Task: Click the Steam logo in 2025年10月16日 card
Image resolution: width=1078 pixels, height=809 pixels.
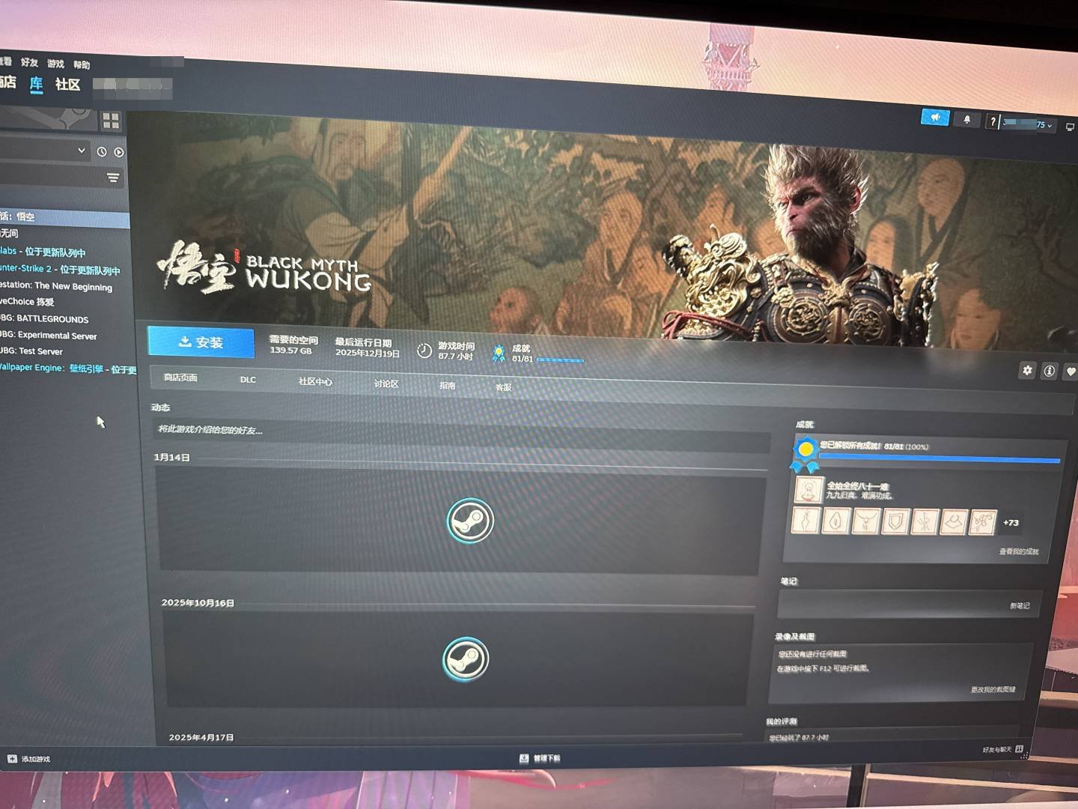Action: (466, 659)
